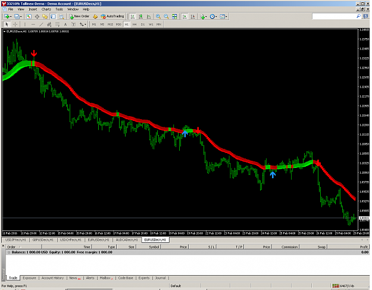This screenshot has height=290, width=372.
Task: Tile chart windows
Action: click(x=174, y=16)
